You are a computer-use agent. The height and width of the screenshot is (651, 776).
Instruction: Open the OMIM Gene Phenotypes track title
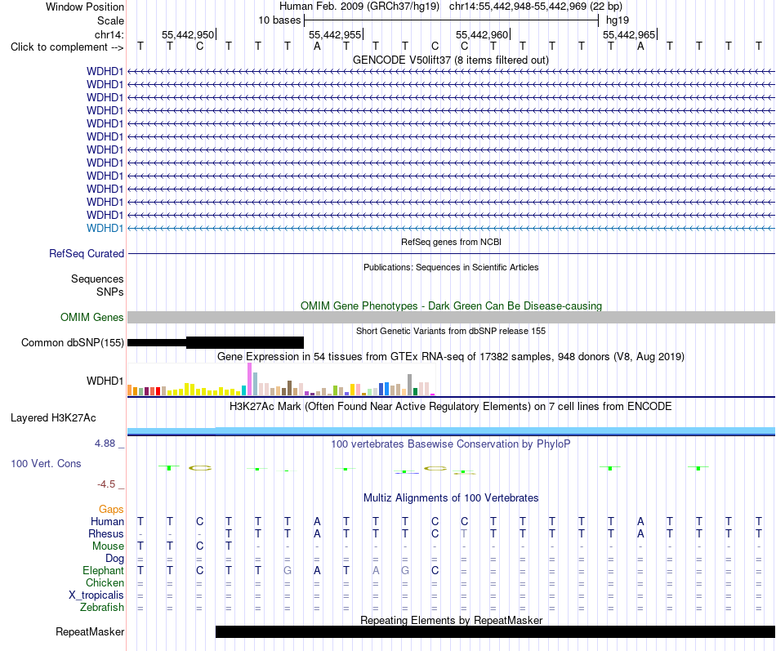451,306
